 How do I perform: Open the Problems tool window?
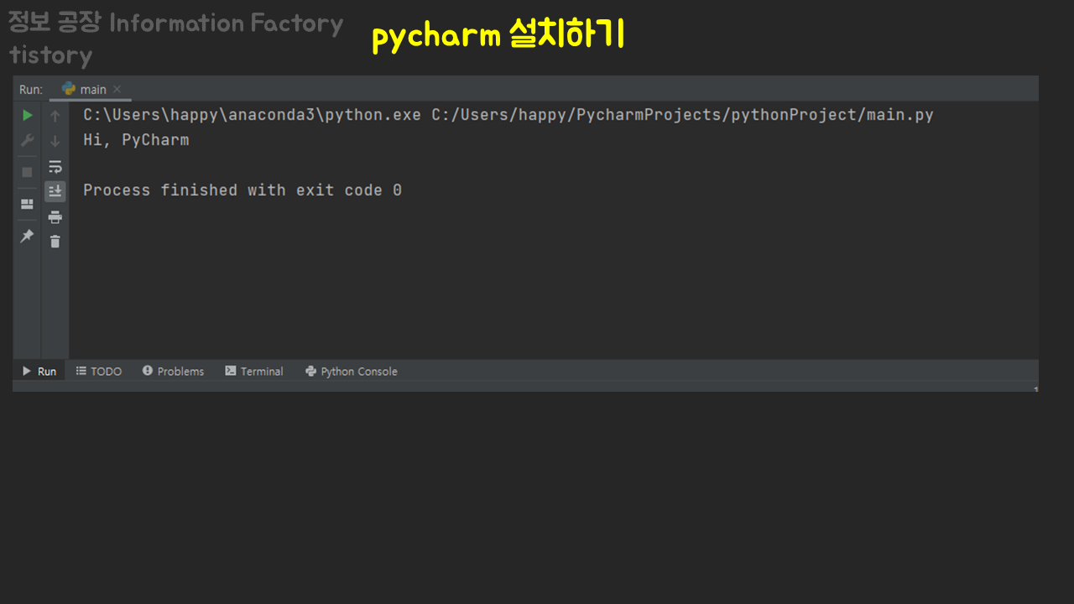point(173,371)
